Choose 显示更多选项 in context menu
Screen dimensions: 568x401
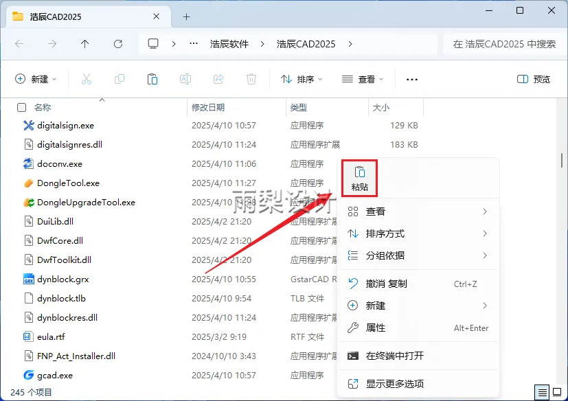(x=418, y=384)
